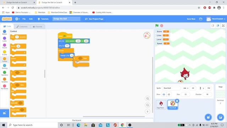Select the Control block category
227x128 pixels.
(x=5, y=60)
